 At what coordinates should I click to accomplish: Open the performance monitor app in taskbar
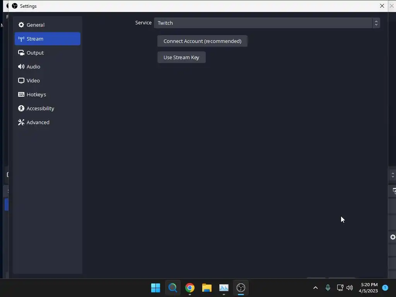pos(224,288)
